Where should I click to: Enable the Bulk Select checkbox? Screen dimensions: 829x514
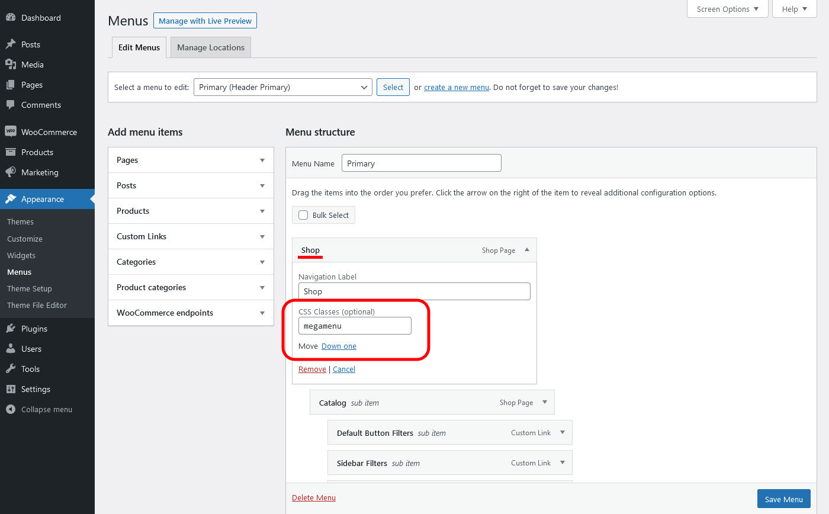point(303,215)
